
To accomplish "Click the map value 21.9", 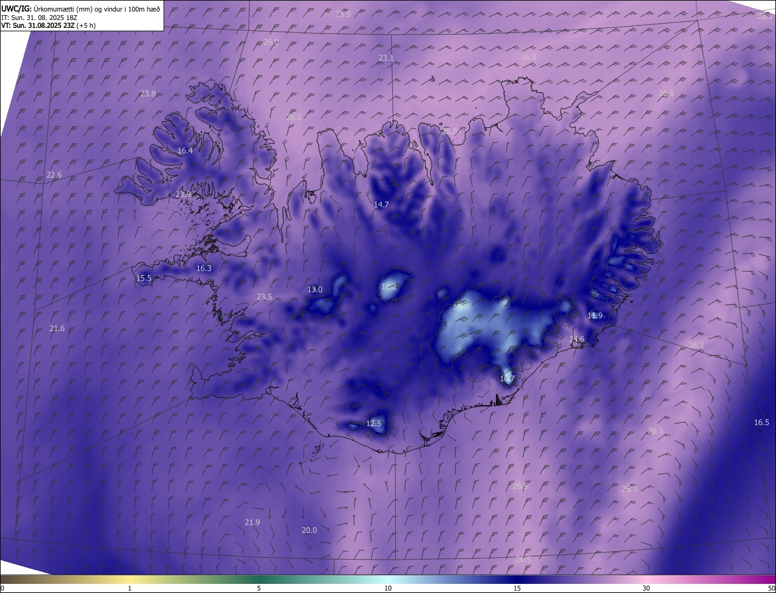I will click(x=252, y=522).
